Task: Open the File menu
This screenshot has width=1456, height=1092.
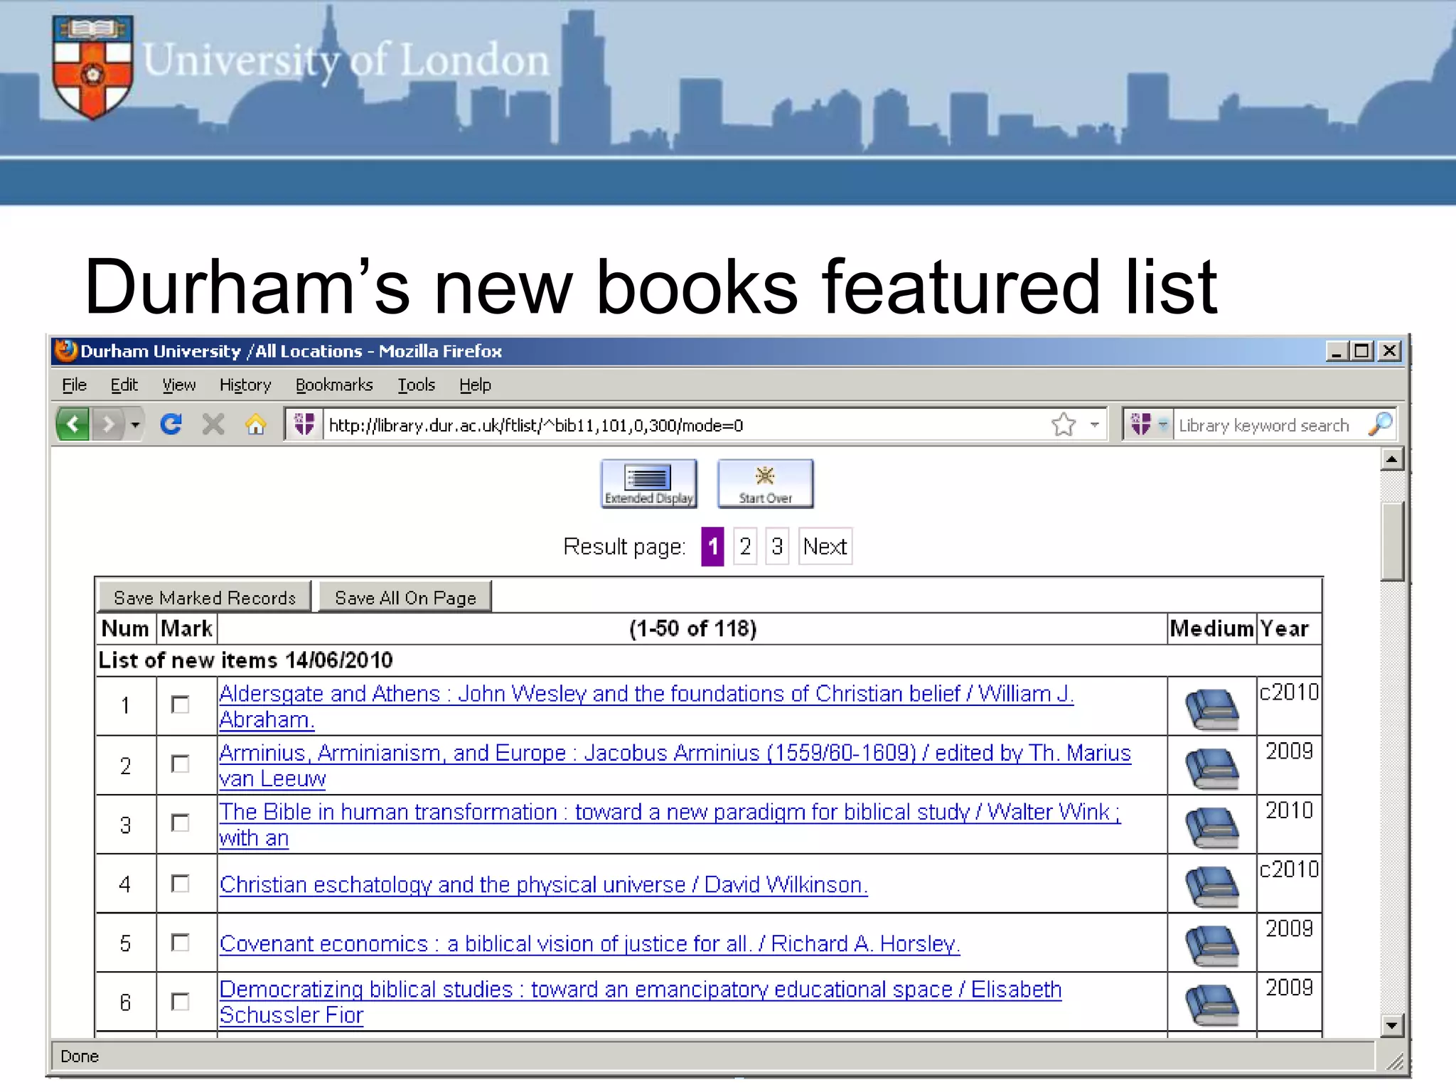Action: click(74, 385)
